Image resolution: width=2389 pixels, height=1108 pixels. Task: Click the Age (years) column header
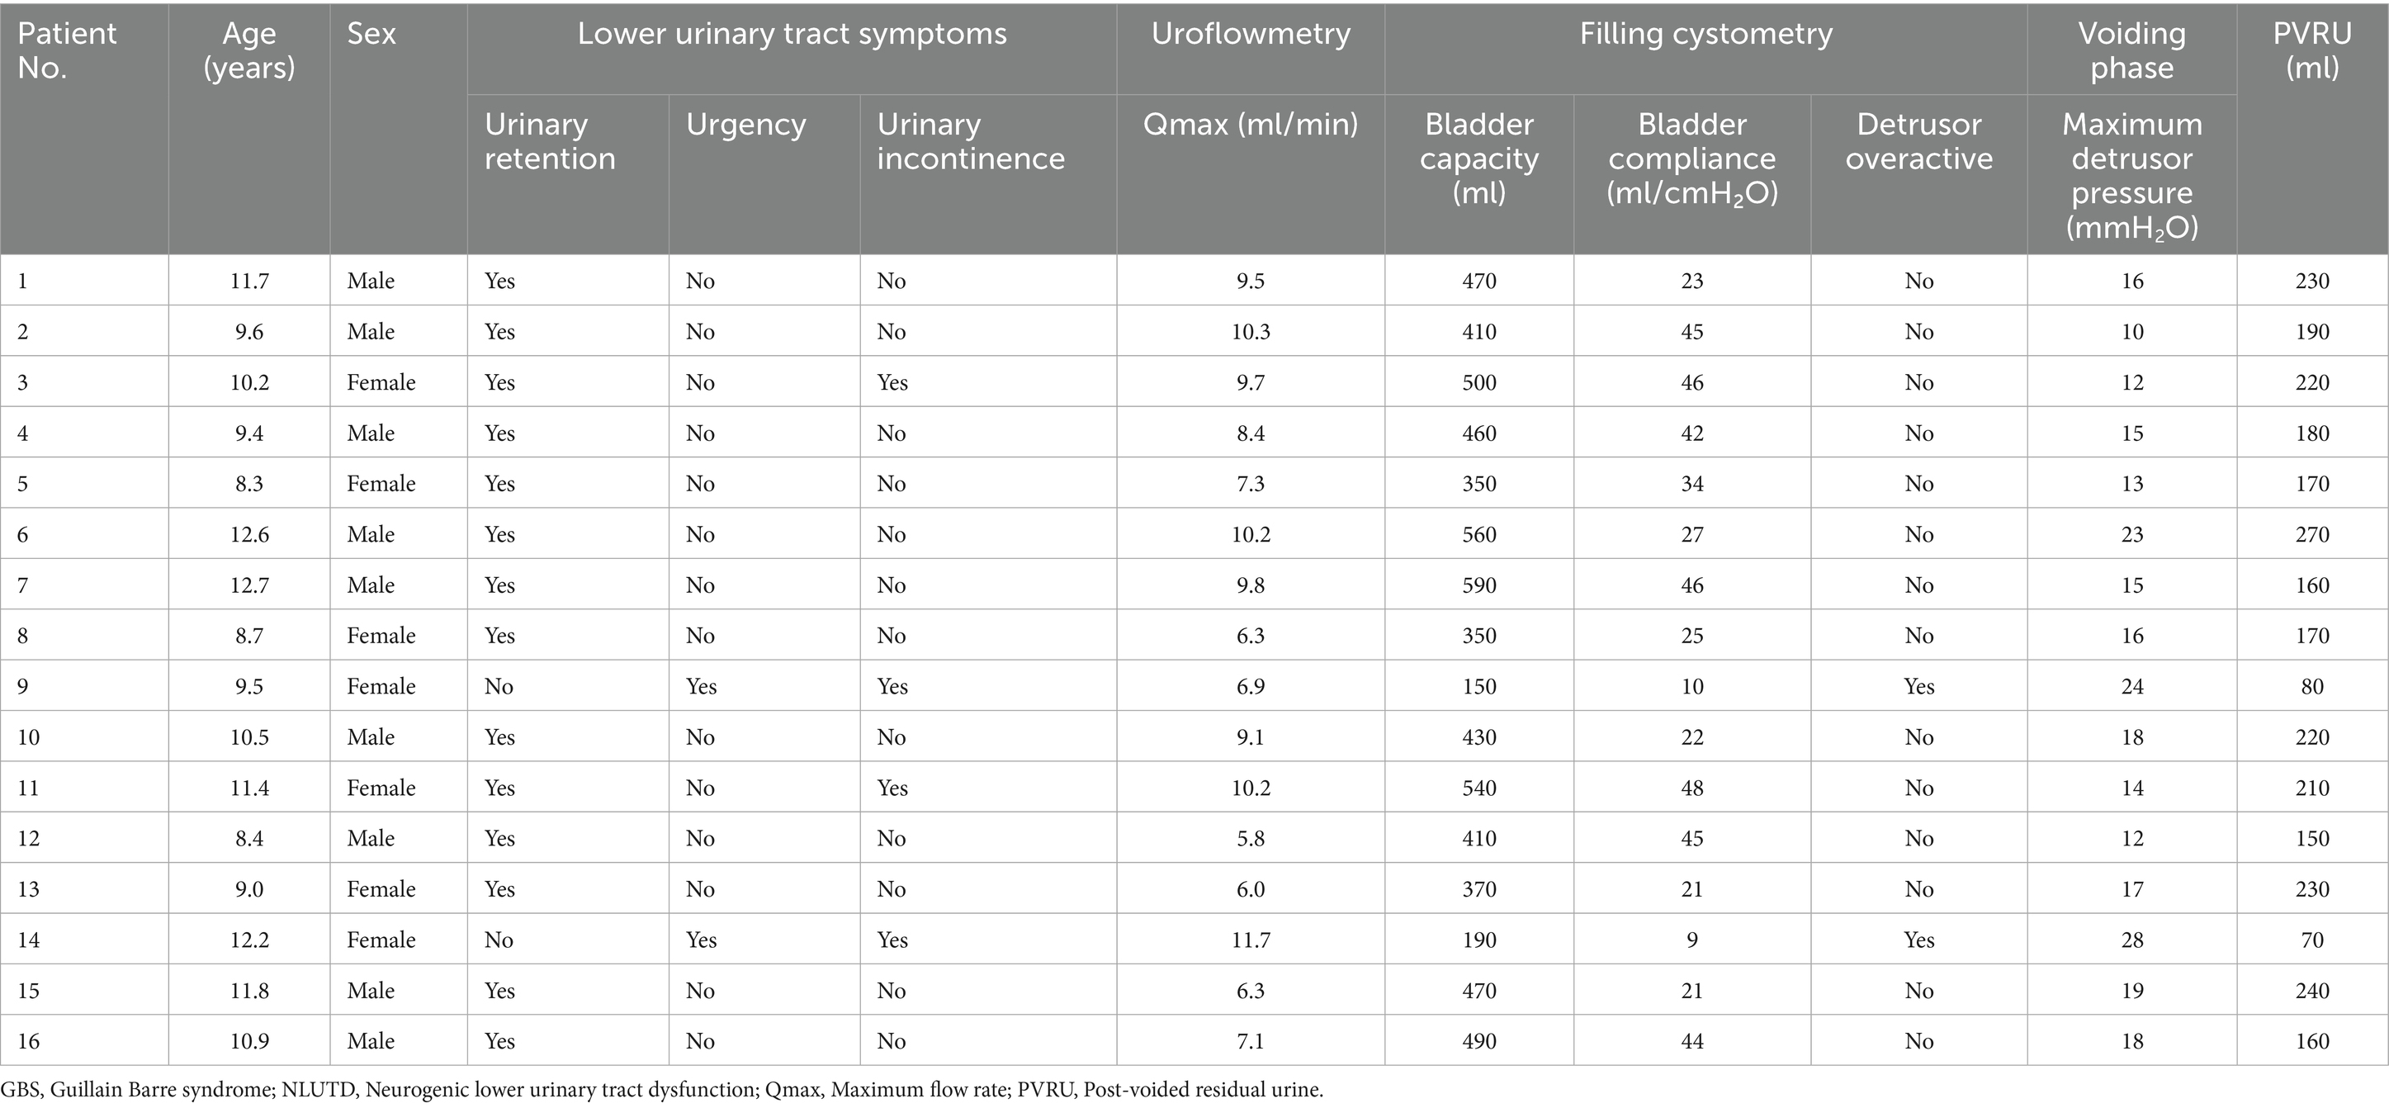248,50
